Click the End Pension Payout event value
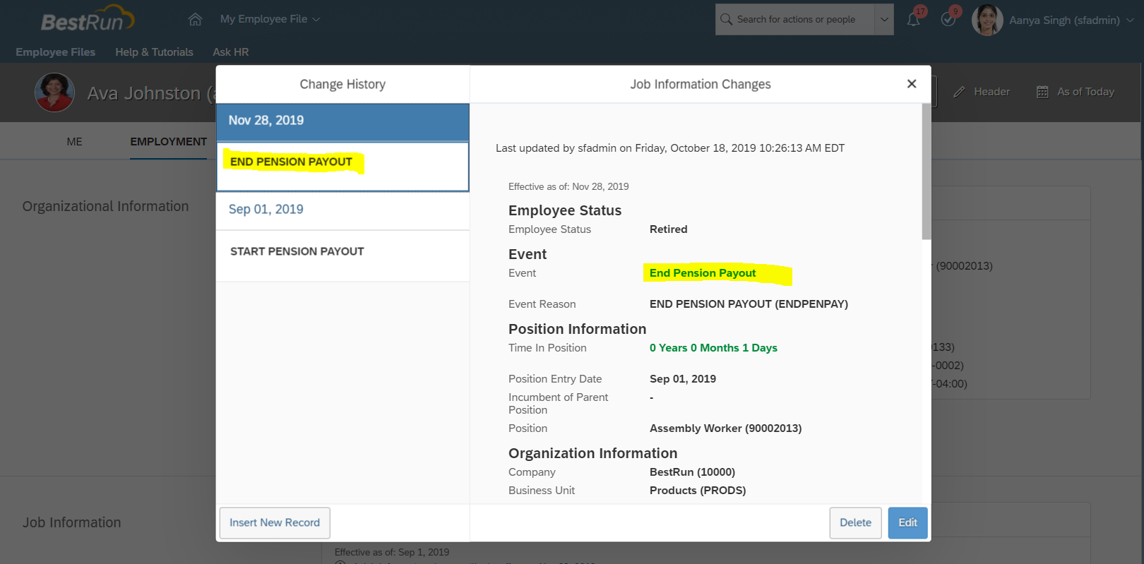Viewport: 1144px width, 564px height. 703,273
